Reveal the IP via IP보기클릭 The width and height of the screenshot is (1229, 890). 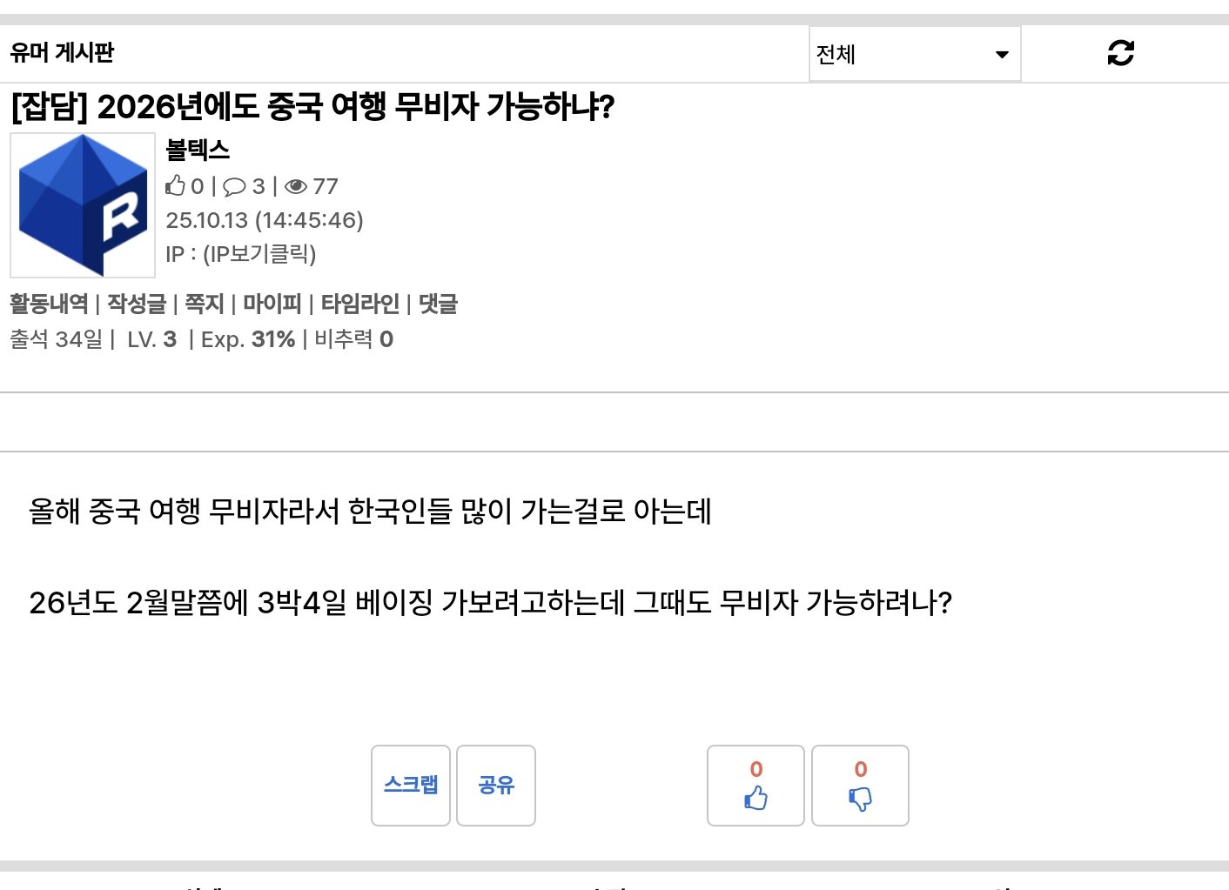click(x=259, y=254)
